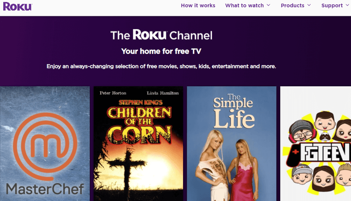Screen dimensions: 351x201
Task: Click the cartoon face atop FGTeeV tile
Action: (325, 121)
